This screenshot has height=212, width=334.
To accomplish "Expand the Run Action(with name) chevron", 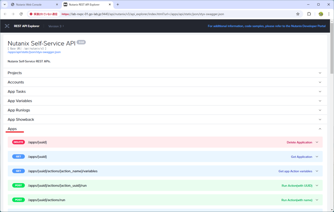I will [317, 200].
